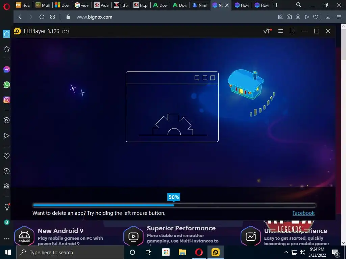Image resolution: width=346 pixels, height=259 pixels.
Task: Click the Ultimate Experience chart icon
Action: pyautogui.click(x=251, y=236)
